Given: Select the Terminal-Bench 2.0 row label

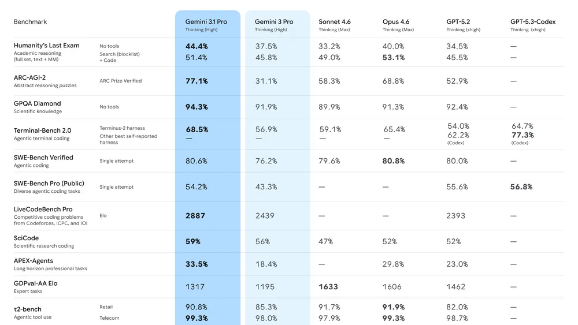Looking at the screenshot, I should tap(42, 130).
